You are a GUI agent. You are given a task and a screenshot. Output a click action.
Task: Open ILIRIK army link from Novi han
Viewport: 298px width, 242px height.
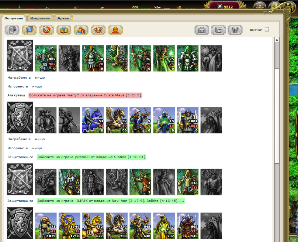click(111, 201)
